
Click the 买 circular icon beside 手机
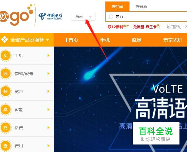click(x=5, y=56)
